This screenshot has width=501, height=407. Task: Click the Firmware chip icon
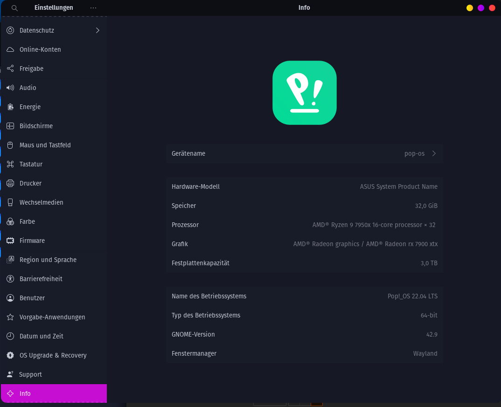click(x=10, y=241)
